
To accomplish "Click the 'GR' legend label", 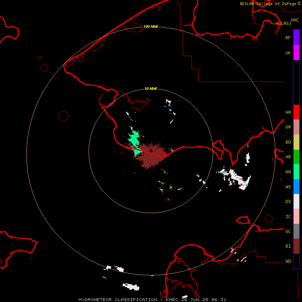I will pos(288,127).
